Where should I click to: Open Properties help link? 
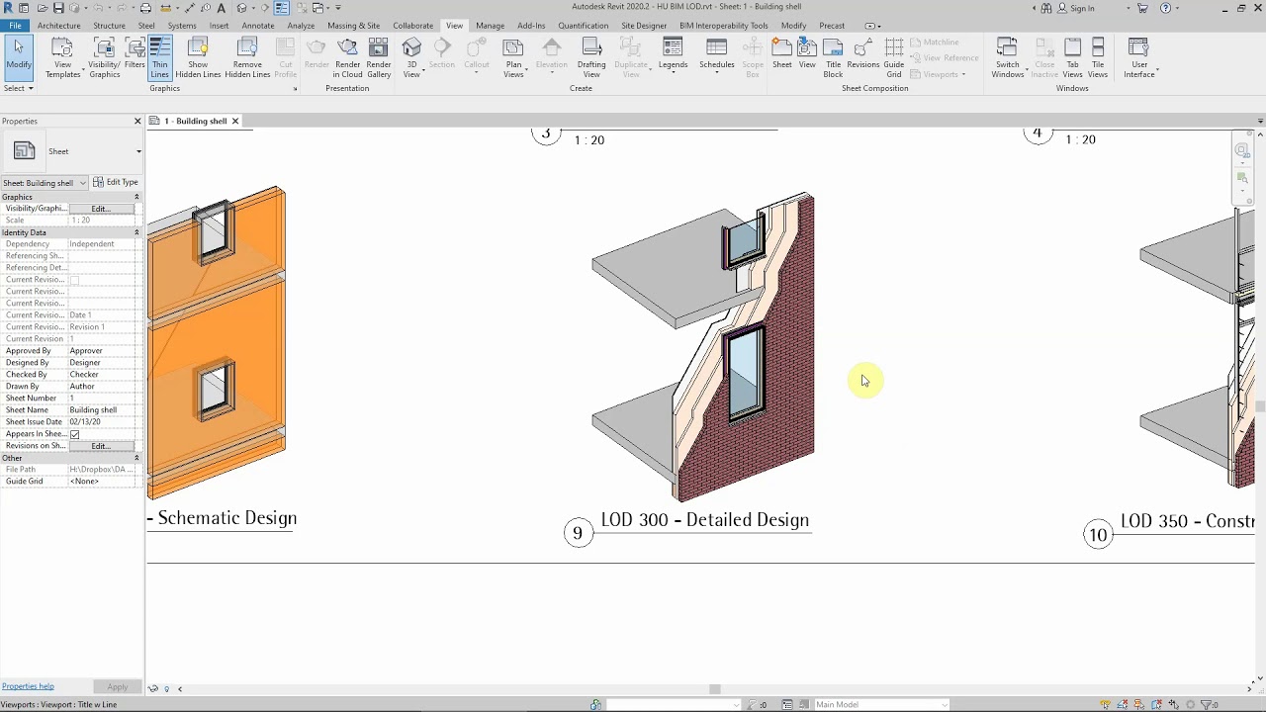[x=28, y=686]
